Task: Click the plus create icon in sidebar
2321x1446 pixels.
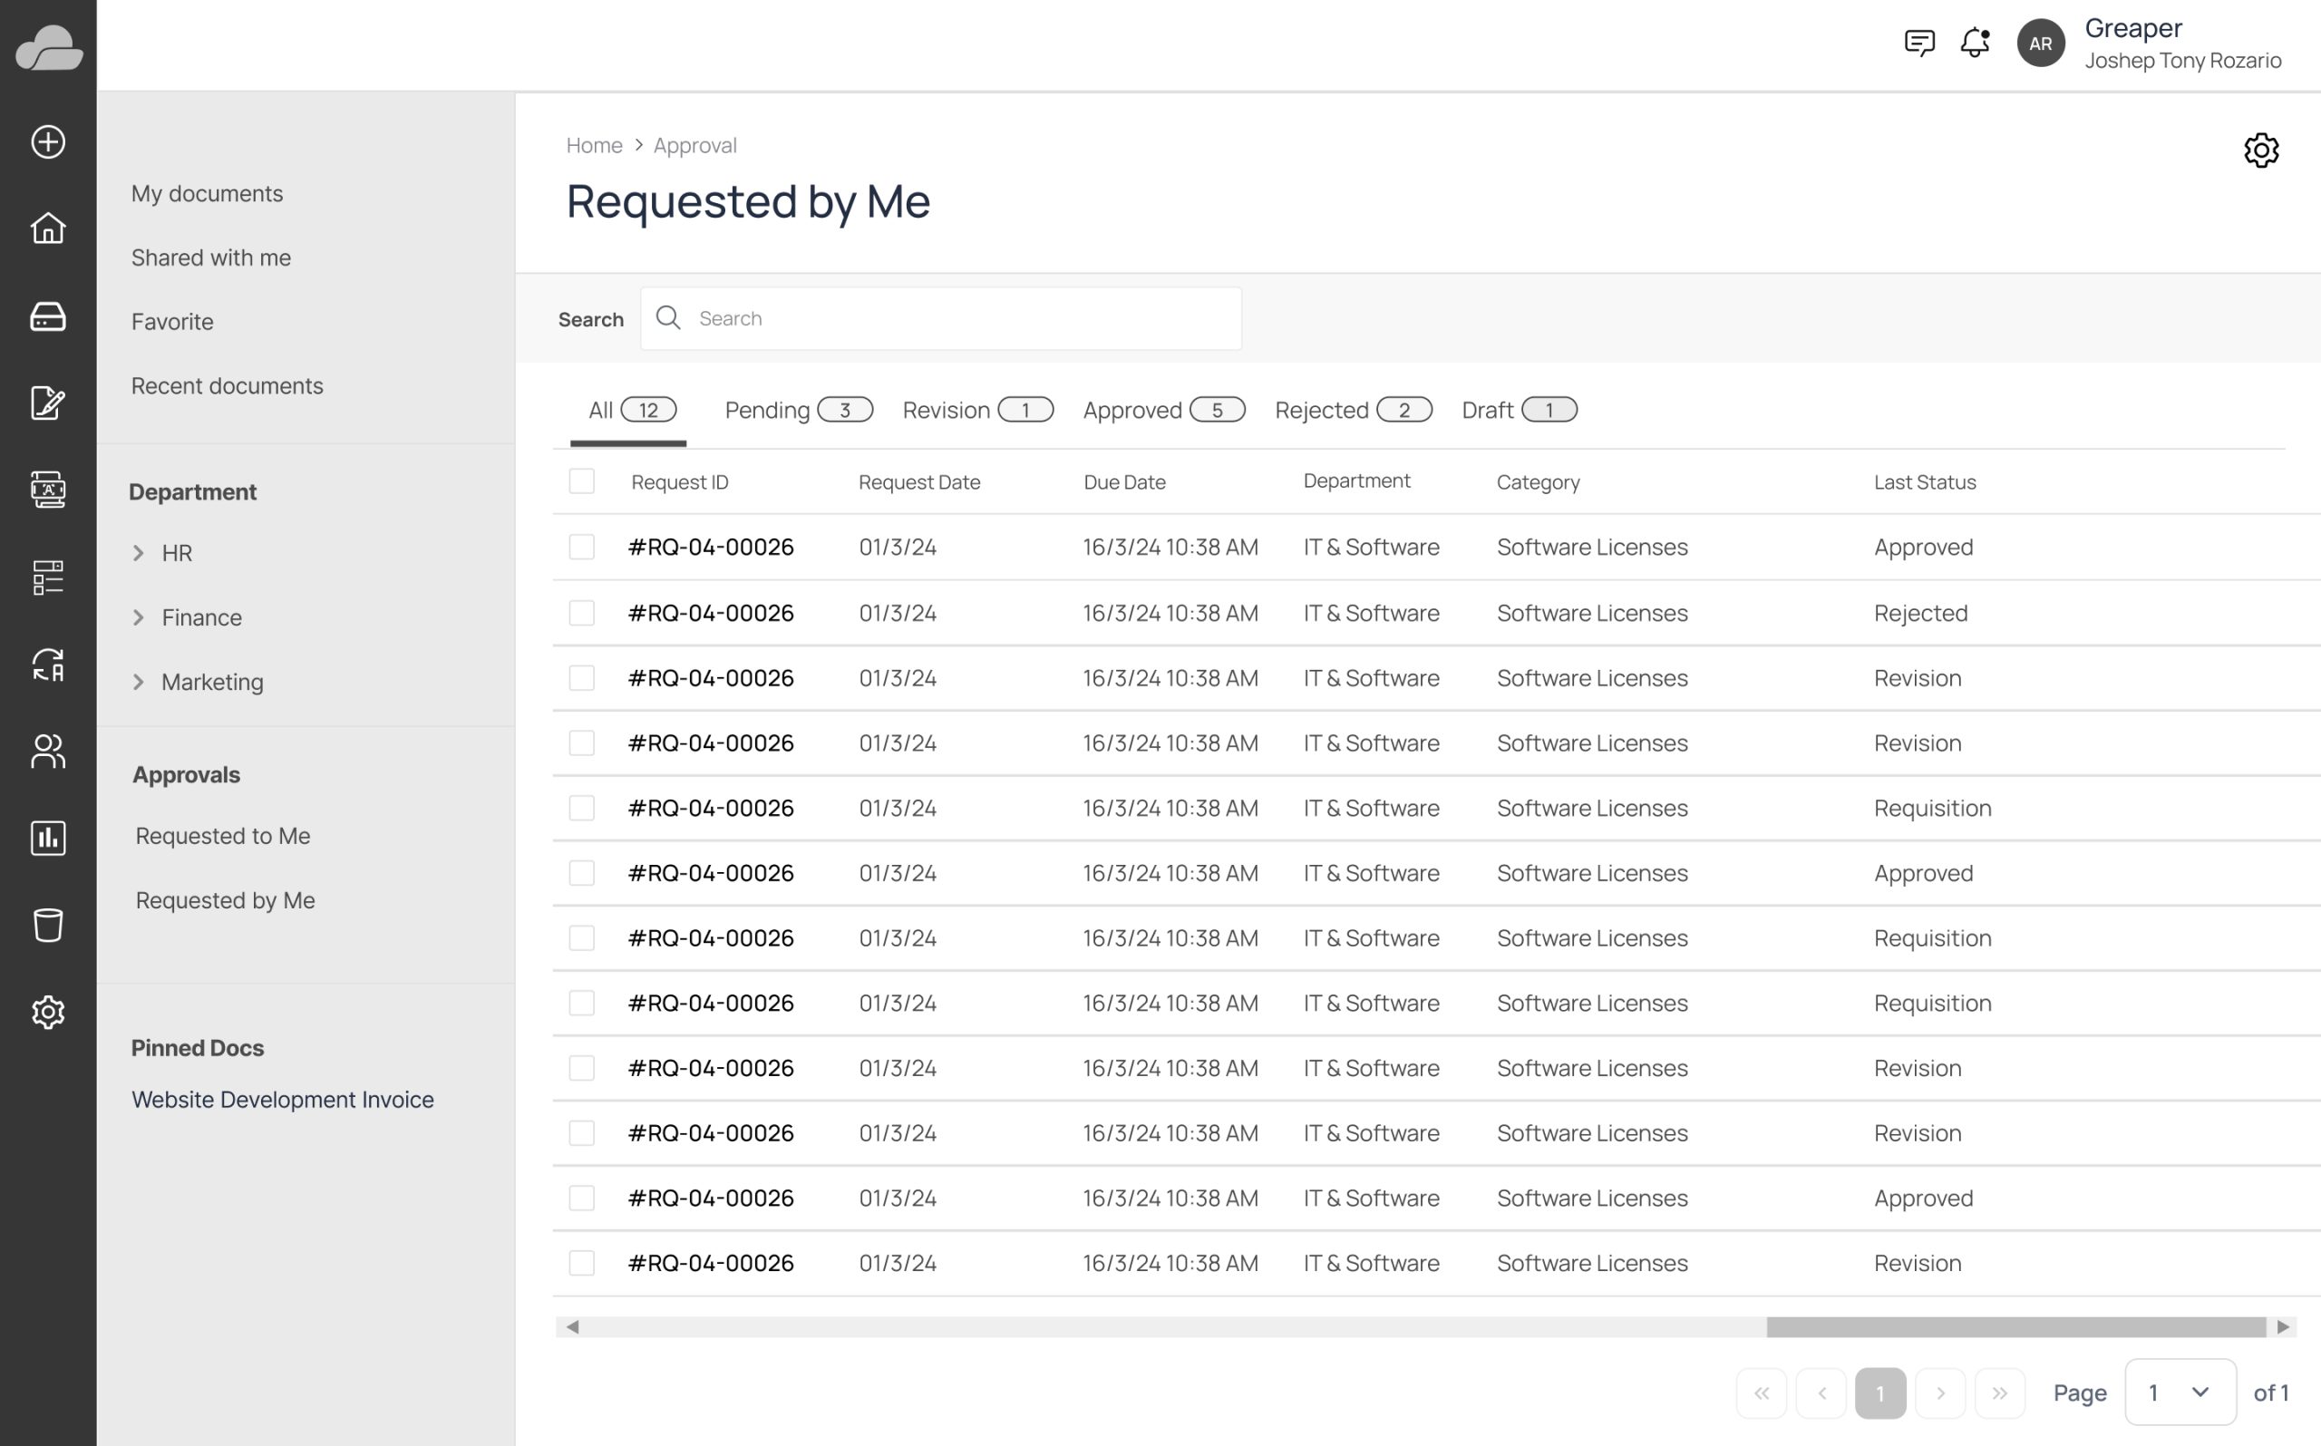Action: point(48,141)
